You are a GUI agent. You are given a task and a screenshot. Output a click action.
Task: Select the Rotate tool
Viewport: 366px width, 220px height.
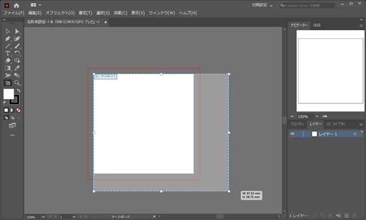click(x=17, y=53)
